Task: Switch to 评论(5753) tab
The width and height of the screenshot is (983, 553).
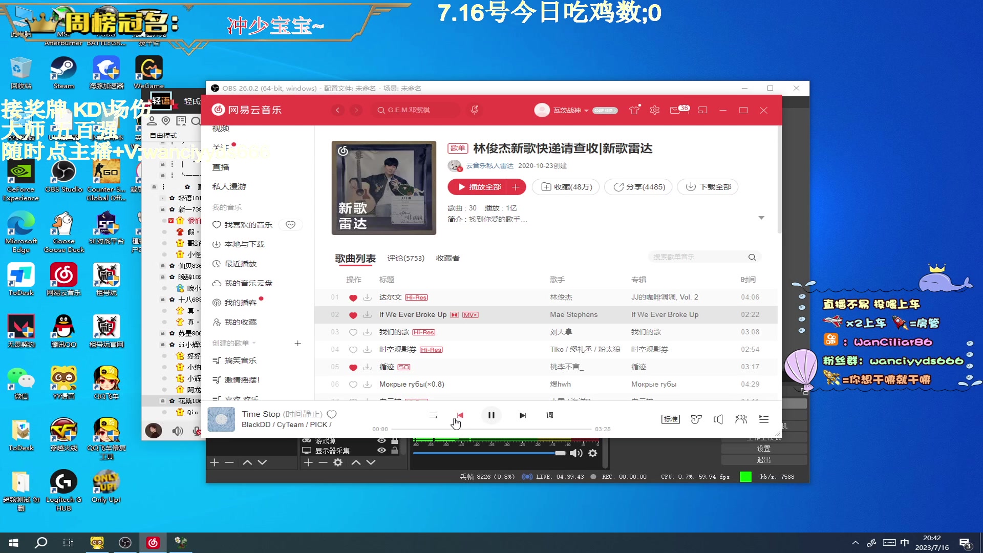Action: click(x=406, y=259)
